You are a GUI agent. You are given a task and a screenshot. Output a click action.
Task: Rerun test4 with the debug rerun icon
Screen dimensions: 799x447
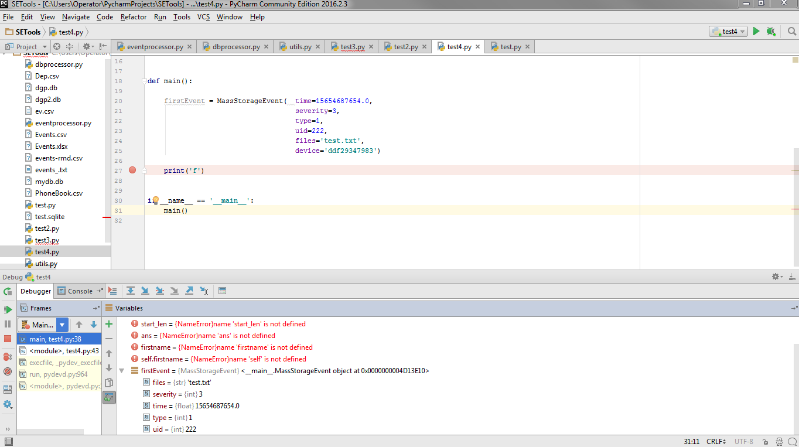[8, 291]
